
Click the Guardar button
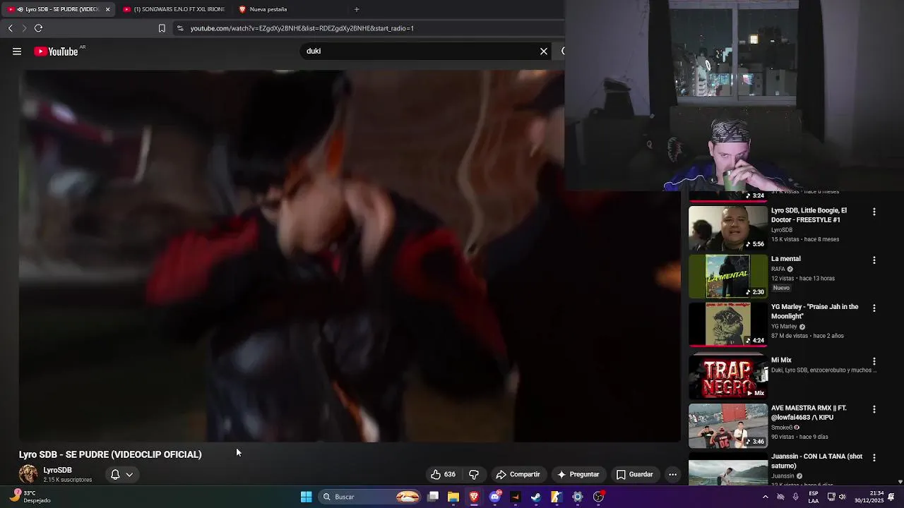634,474
